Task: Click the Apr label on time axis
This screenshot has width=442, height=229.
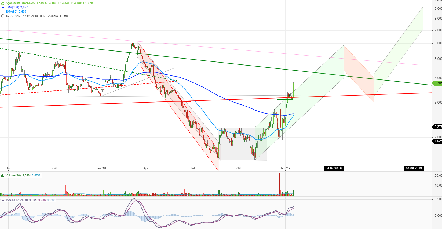Action: coord(146,168)
